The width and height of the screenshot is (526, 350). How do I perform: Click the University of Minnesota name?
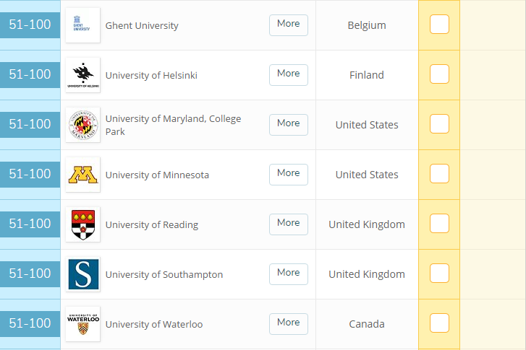coord(157,175)
